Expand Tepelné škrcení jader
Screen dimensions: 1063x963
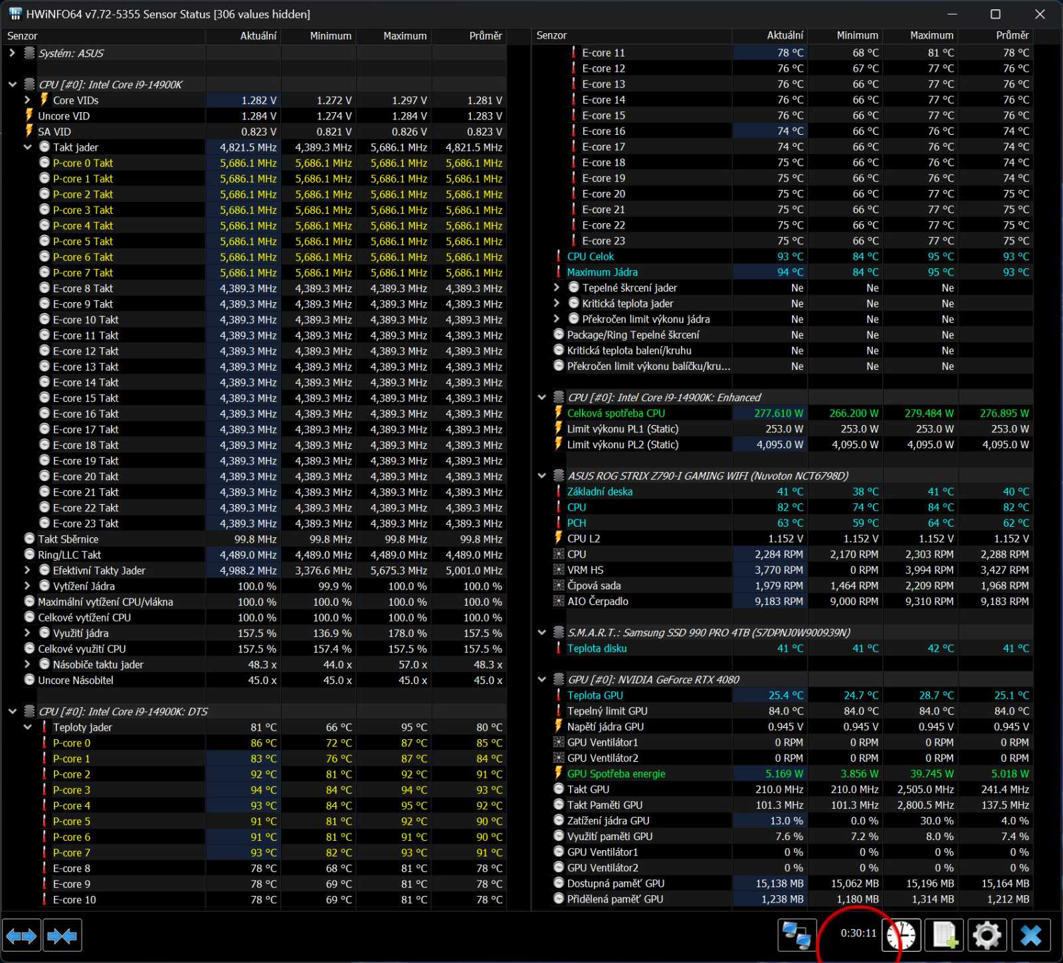pyautogui.click(x=557, y=288)
